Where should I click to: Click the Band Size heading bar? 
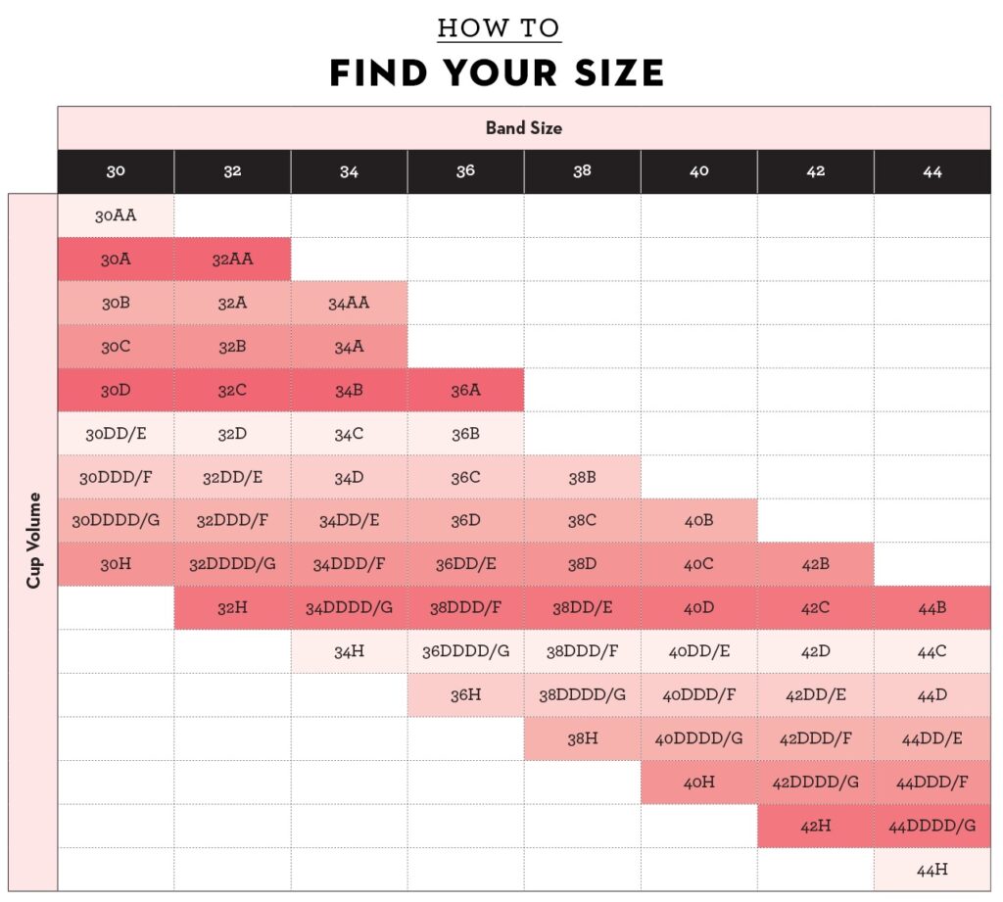click(524, 128)
